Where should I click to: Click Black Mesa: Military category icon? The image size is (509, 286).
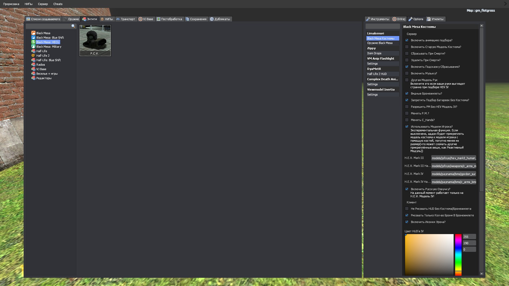pos(33,47)
